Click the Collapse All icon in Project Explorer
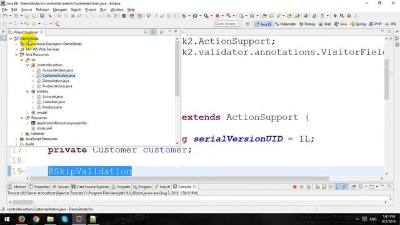Screen dimensions: 400x225 (146, 32)
